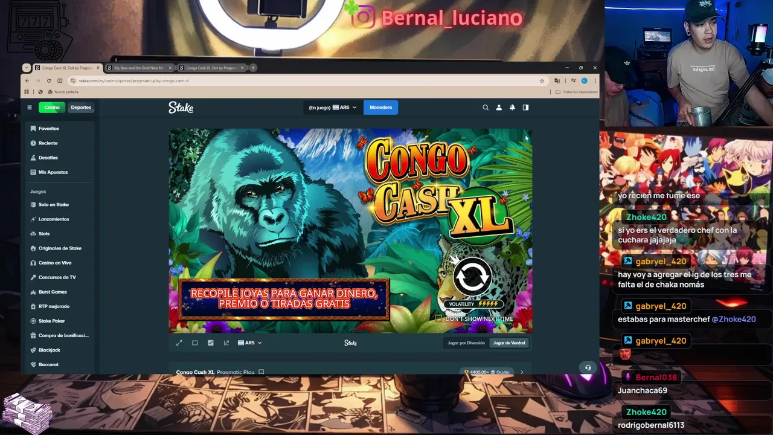
Task: Click the spinning reload start icon
Action: tap(472, 277)
